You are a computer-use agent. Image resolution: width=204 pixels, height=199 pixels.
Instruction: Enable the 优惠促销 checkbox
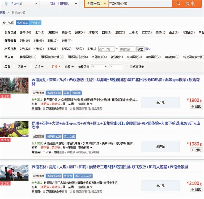pyautogui.click(x=131, y=67)
